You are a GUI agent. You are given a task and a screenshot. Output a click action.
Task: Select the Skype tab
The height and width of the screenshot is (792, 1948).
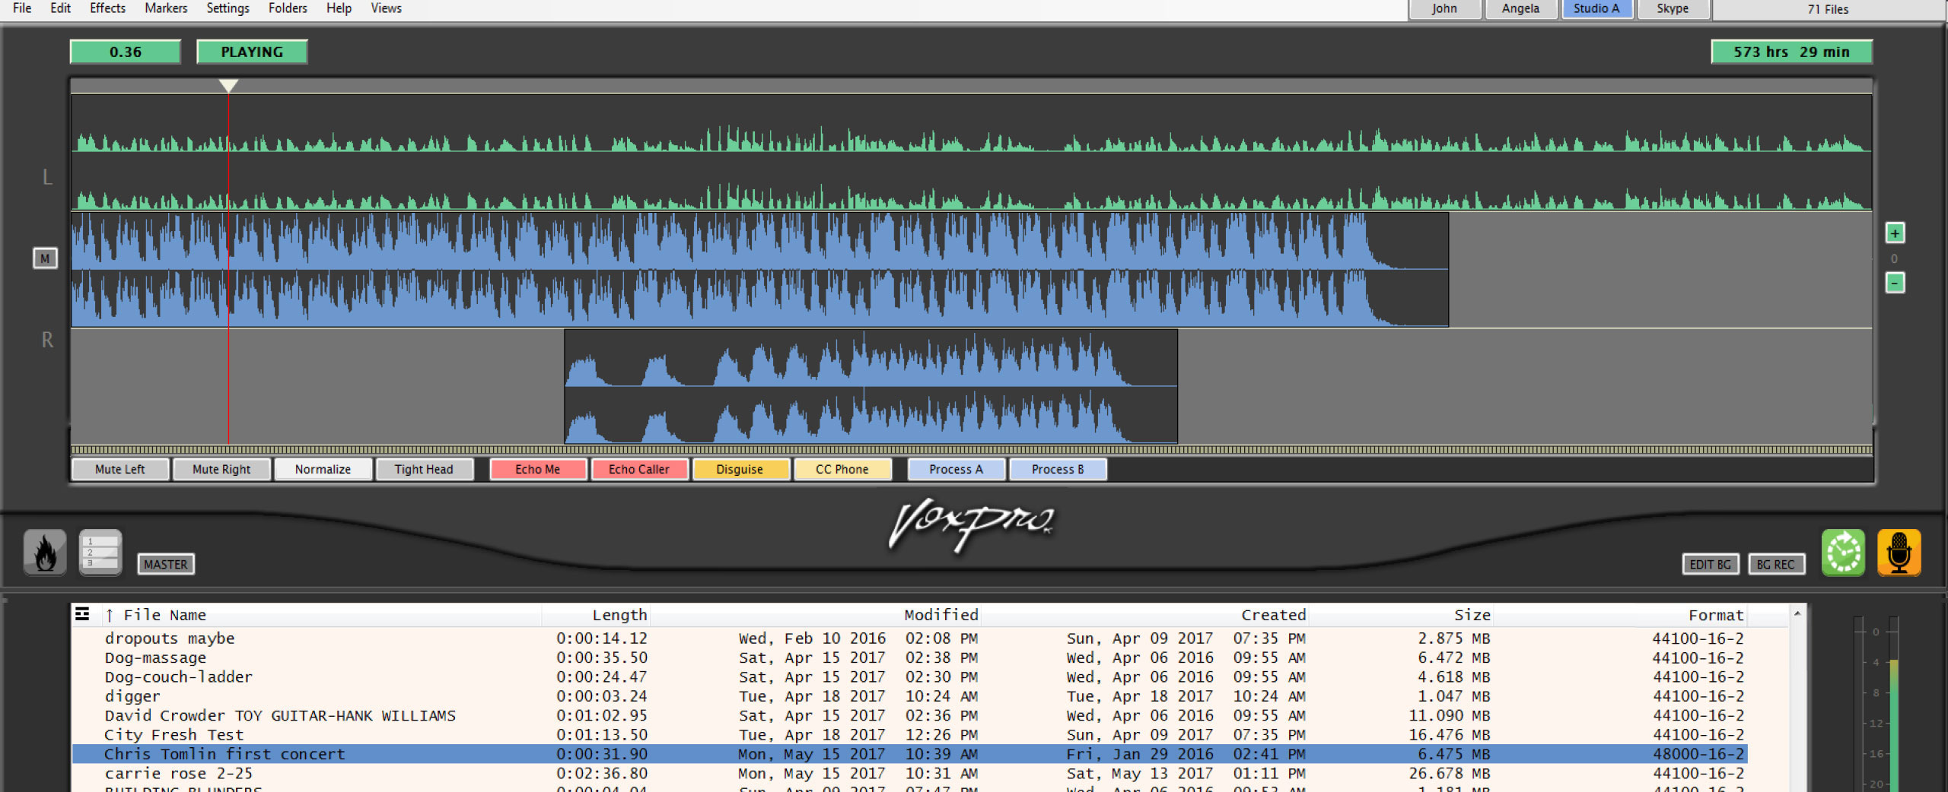(x=1673, y=9)
